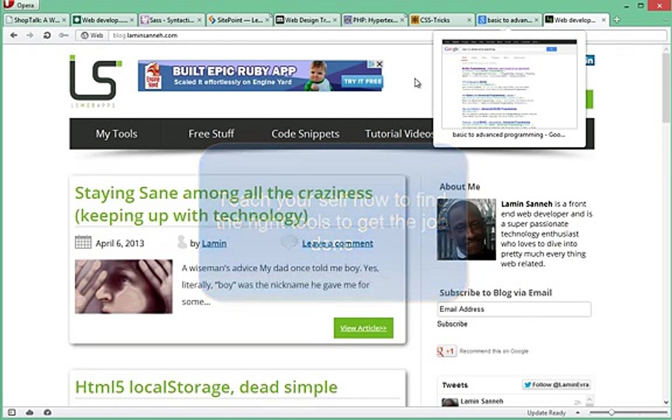Viewport: 672px width, 420px height.
Task: Close the PHP: Hypertext tab
Action: tap(402, 20)
